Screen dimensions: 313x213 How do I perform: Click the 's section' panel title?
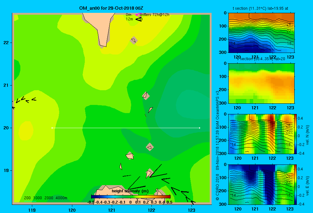(261, 59)
